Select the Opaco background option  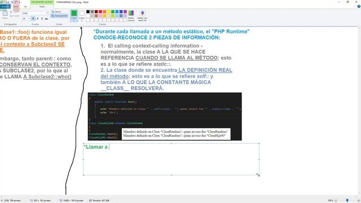56,11
